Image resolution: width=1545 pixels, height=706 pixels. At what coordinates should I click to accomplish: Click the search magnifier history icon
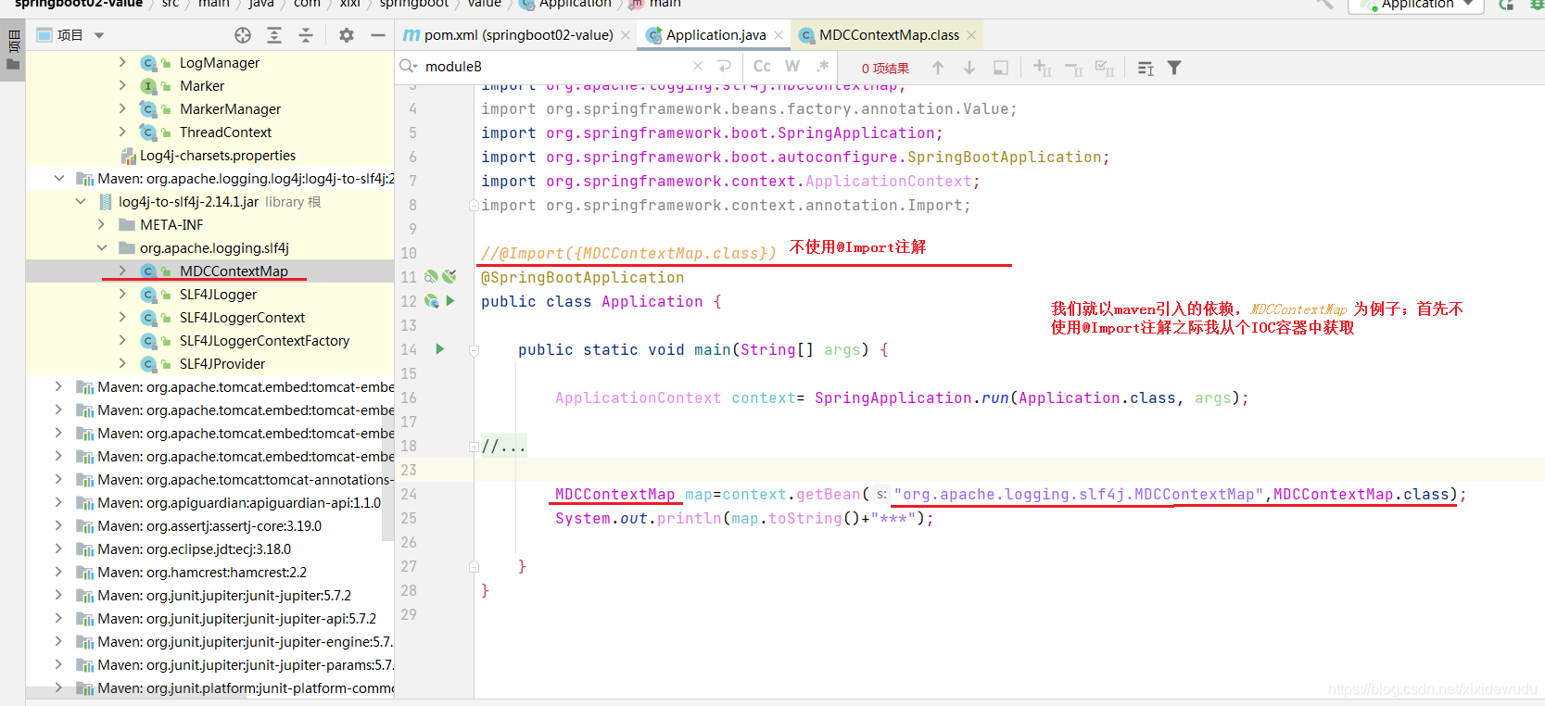(x=409, y=67)
